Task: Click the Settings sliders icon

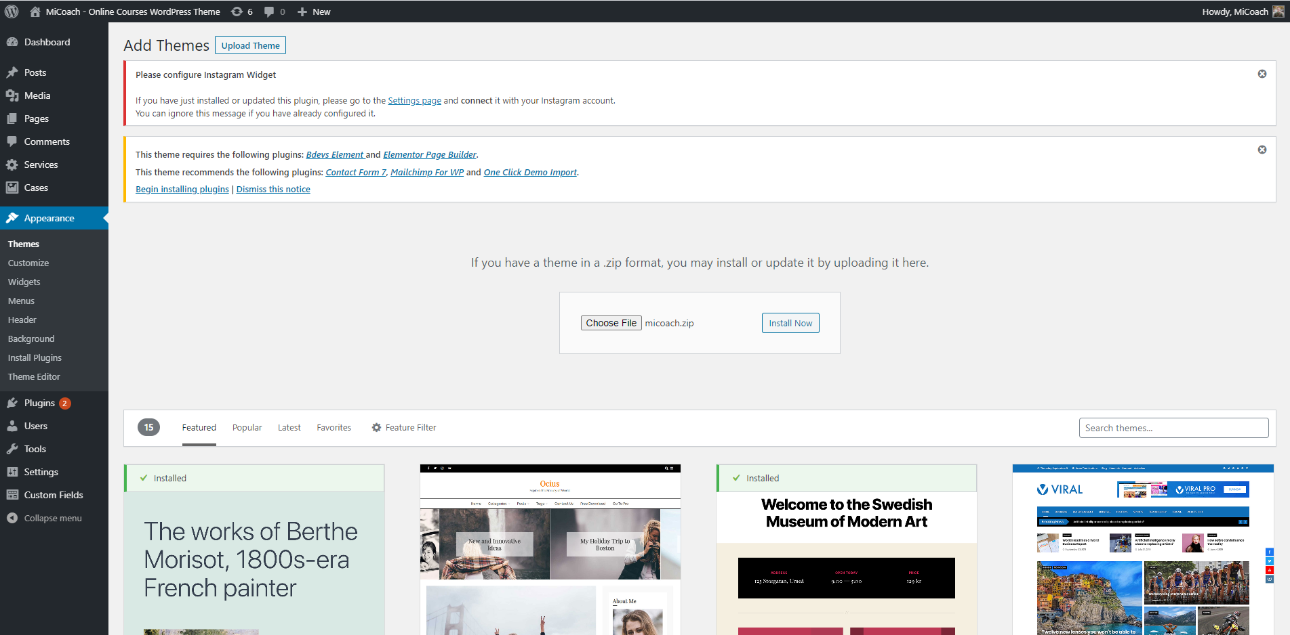Action: tap(12, 472)
